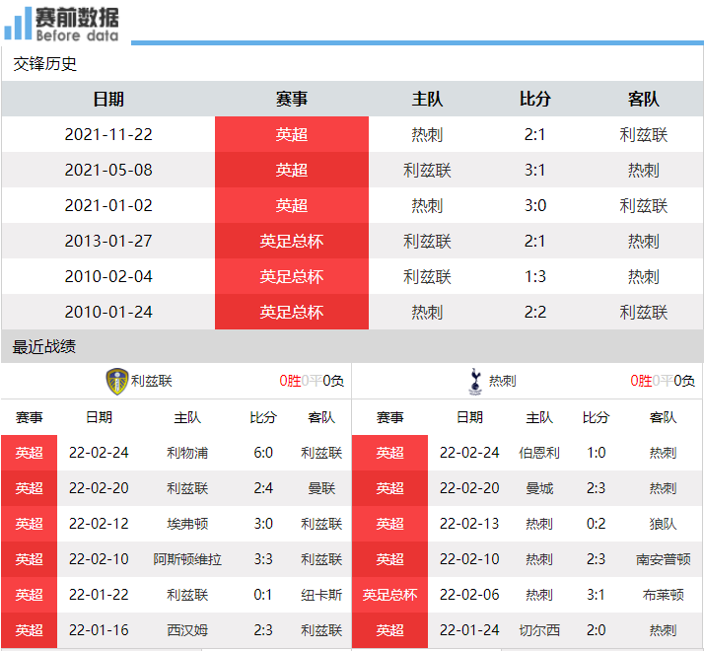The height and width of the screenshot is (651, 704).
Task: Click 日期 header in head-to-head table
Action: (108, 99)
